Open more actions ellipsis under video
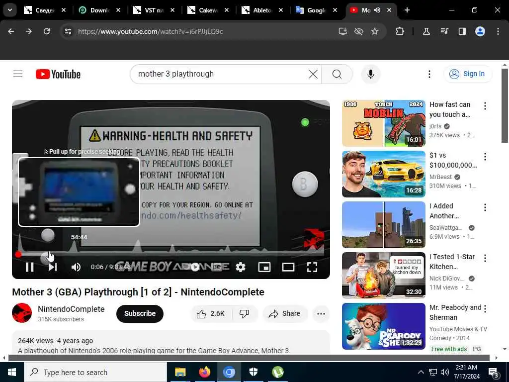 (x=321, y=313)
